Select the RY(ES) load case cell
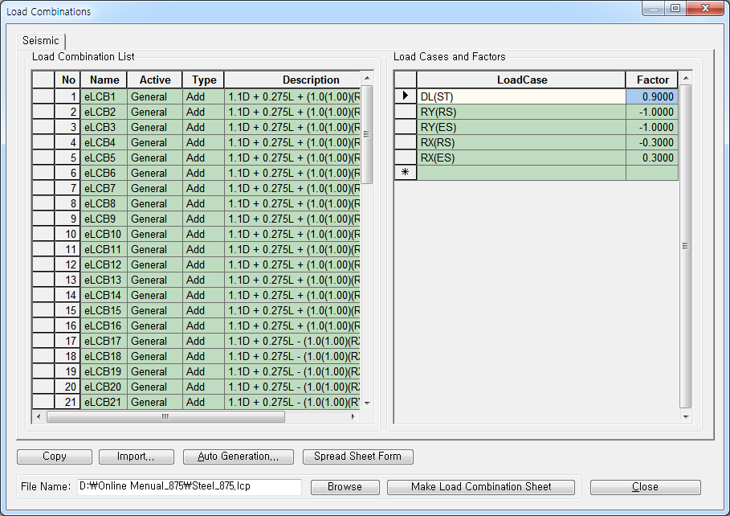The image size is (730, 516). [521, 127]
